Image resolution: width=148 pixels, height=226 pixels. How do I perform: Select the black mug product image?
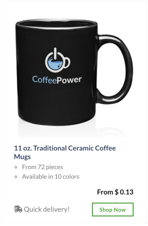[74, 72]
